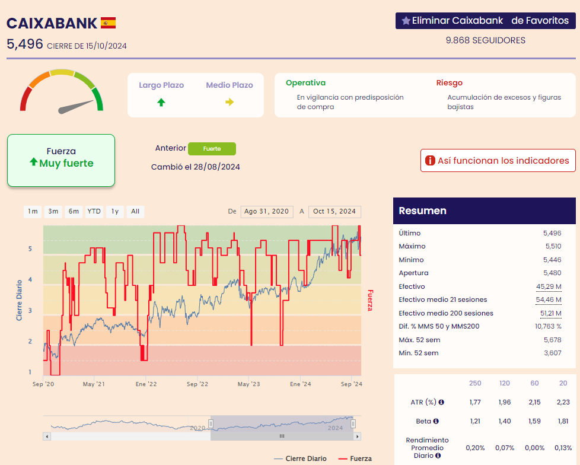Click the Riesgo heading
Image resolution: width=580 pixels, height=465 pixels.
tap(449, 83)
